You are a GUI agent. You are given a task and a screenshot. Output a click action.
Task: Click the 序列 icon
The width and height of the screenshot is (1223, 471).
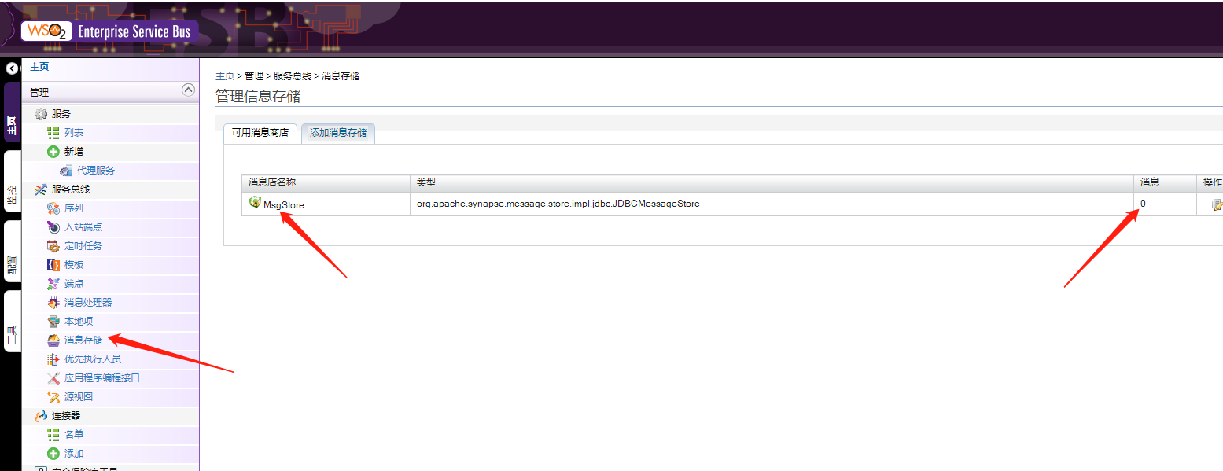tap(53, 208)
